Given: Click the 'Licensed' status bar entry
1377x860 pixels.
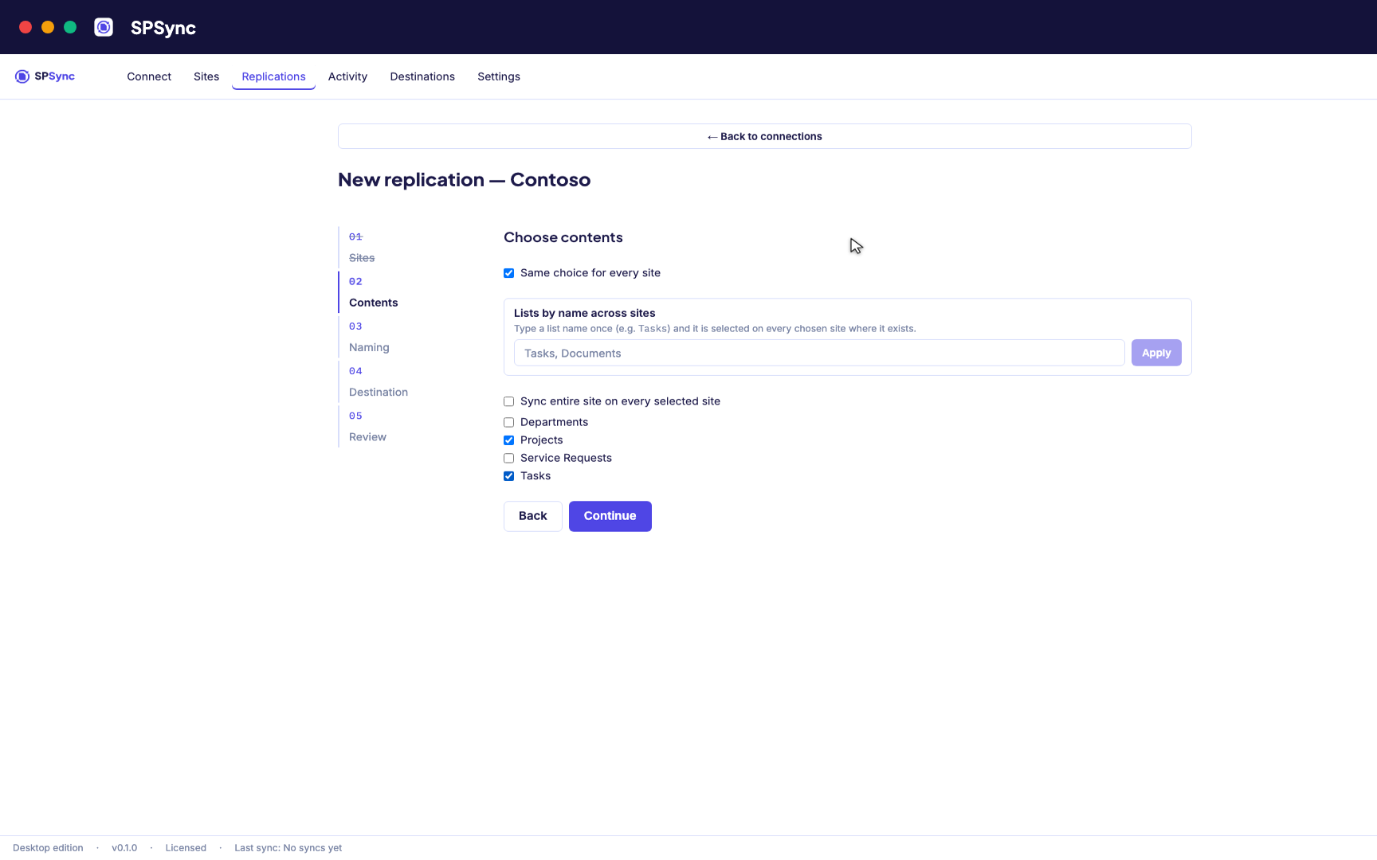Looking at the screenshot, I should coord(186,848).
